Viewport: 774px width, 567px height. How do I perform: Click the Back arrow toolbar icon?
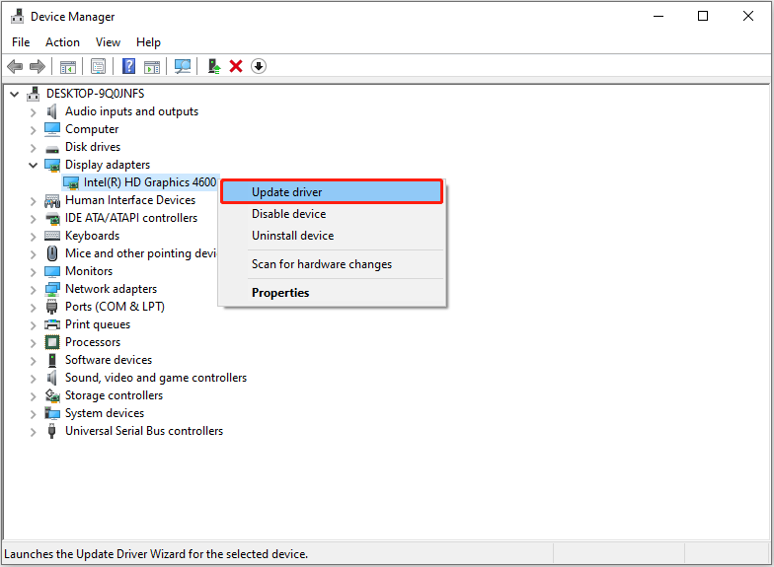click(16, 66)
